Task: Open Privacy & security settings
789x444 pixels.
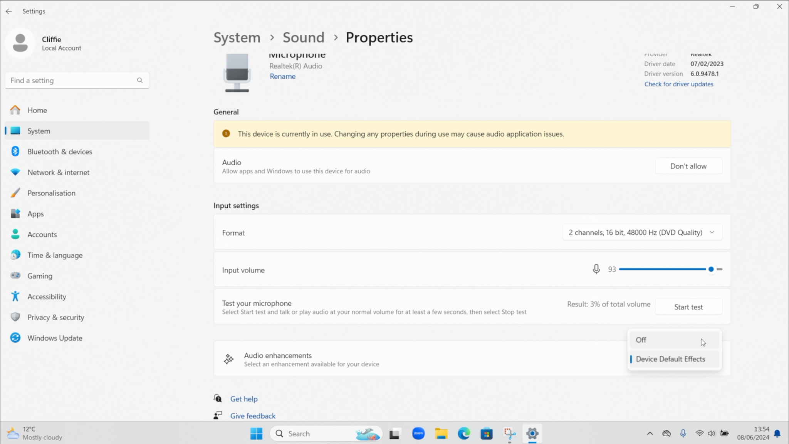Action: pos(55,317)
